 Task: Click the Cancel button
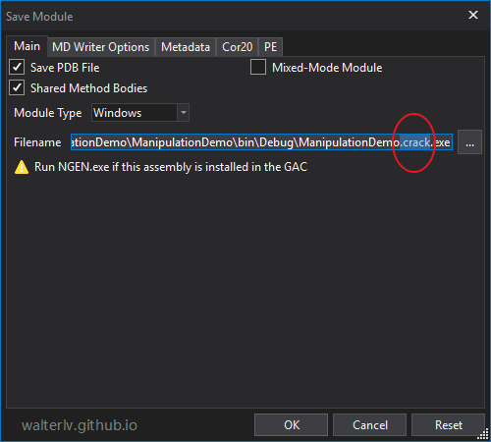tap(370, 425)
